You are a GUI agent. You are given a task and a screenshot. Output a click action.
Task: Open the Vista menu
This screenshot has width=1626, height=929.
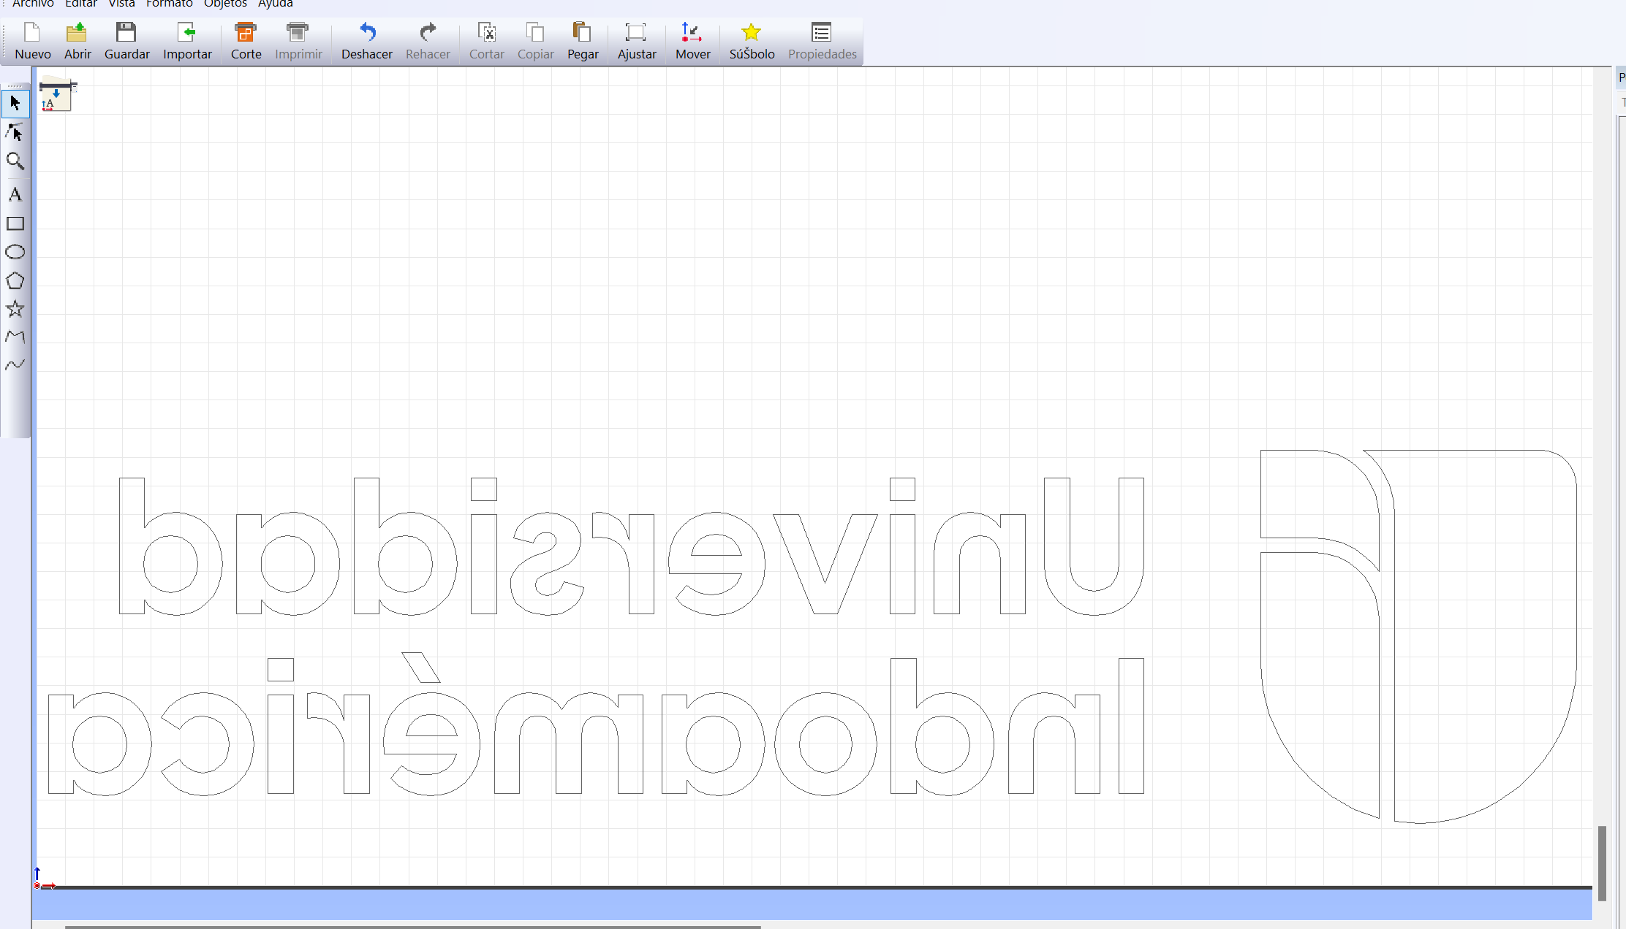[121, 4]
